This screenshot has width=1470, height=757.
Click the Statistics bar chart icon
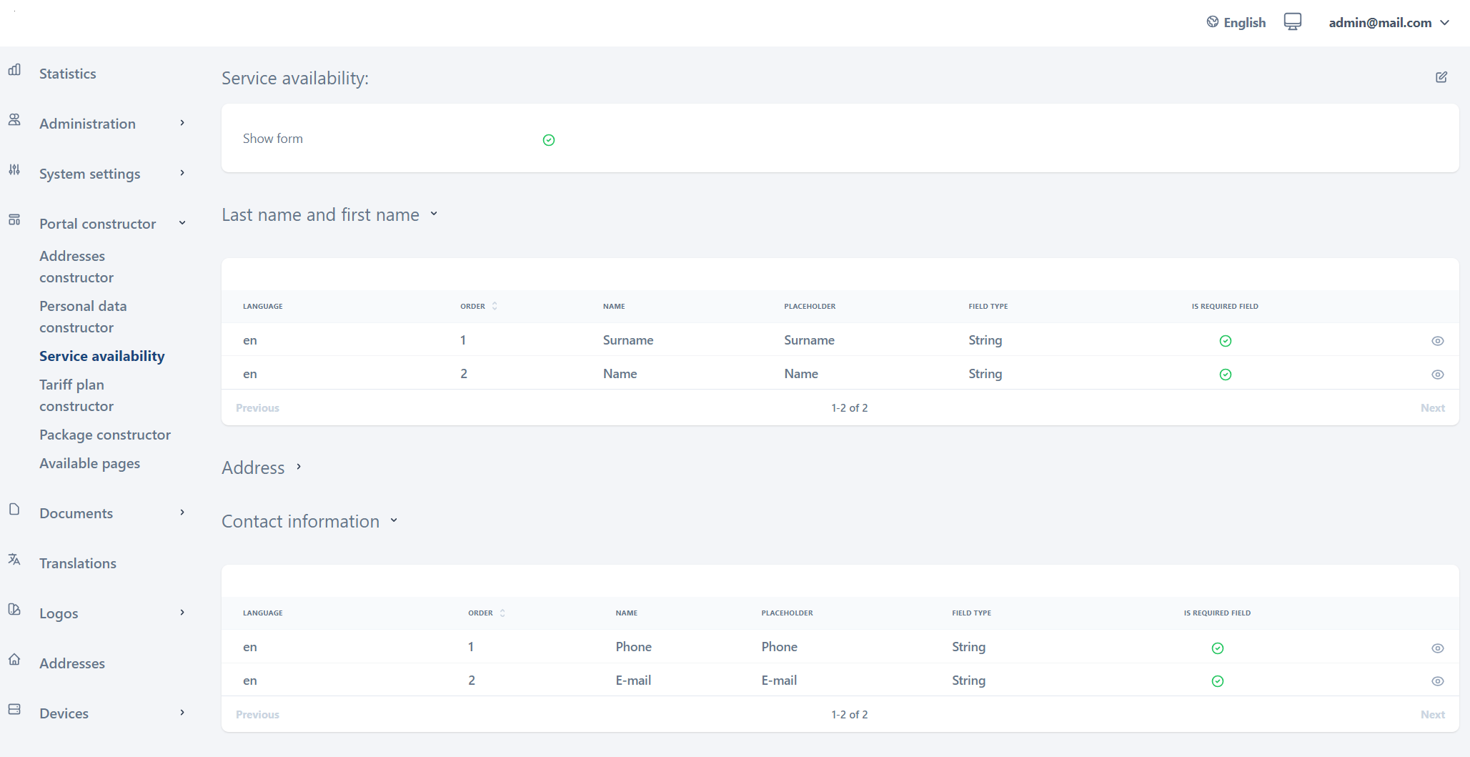click(x=14, y=70)
